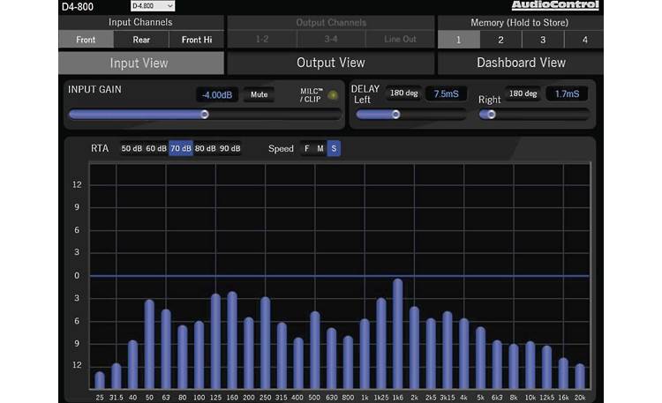Switch to Output View
This screenshot has height=403, width=662.
[330, 63]
